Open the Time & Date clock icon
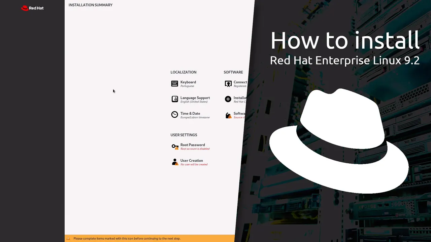Screen dimensions: 431x242 click(x=174, y=115)
